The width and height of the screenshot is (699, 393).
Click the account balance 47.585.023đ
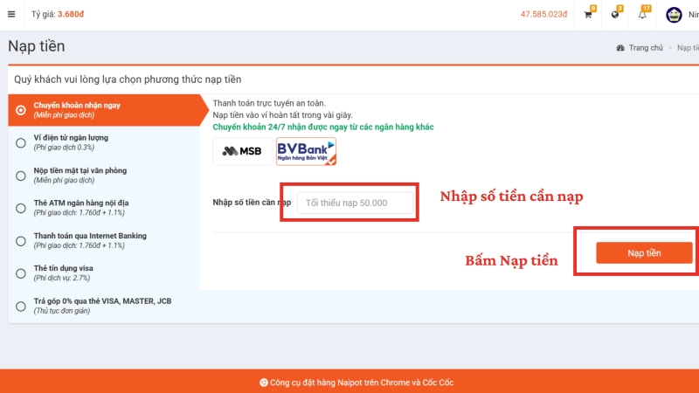click(543, 14)
